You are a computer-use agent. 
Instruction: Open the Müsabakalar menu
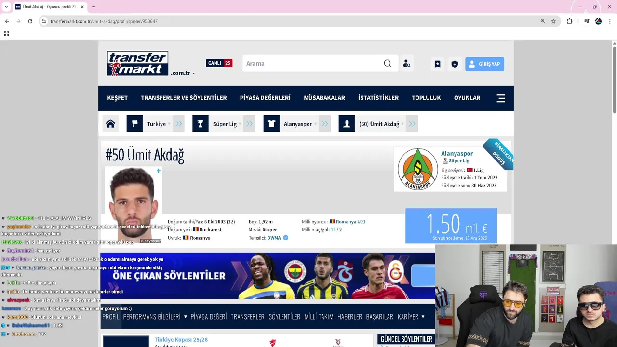point(324,98)
